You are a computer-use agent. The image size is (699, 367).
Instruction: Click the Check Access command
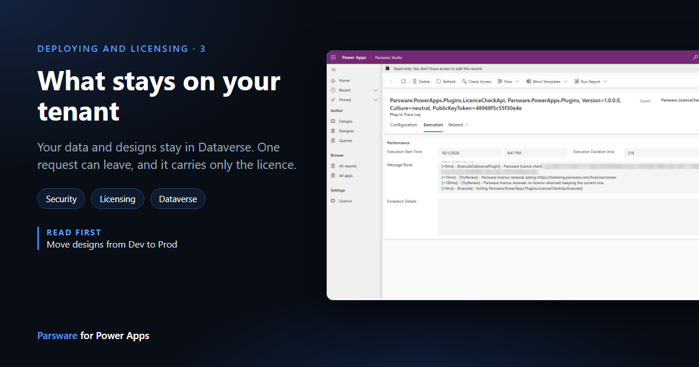476,82
